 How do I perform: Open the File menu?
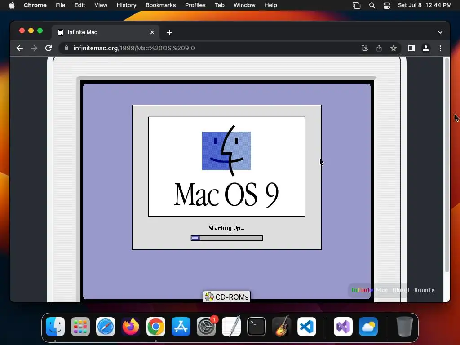(x=61, y=5)
